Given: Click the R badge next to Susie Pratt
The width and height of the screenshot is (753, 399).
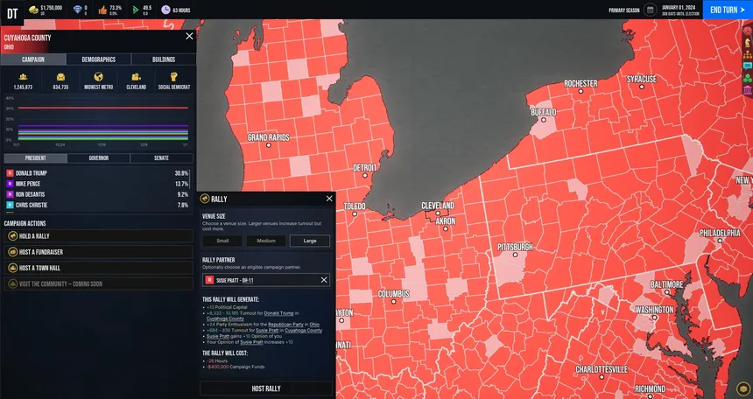Looking at the screenshot, I should pyautogui.click(x=209, y=280).
